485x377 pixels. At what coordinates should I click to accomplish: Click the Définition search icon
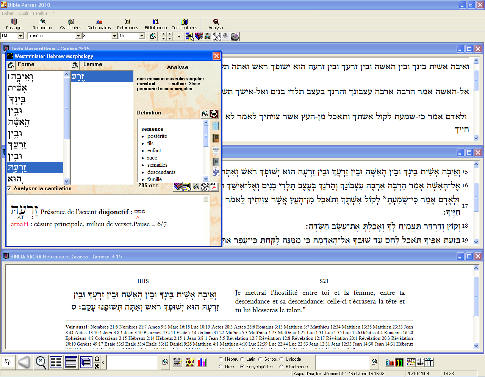point(205,114)
